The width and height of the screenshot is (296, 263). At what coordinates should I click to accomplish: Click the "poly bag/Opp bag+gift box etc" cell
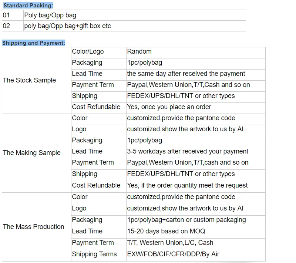[67, 26]
